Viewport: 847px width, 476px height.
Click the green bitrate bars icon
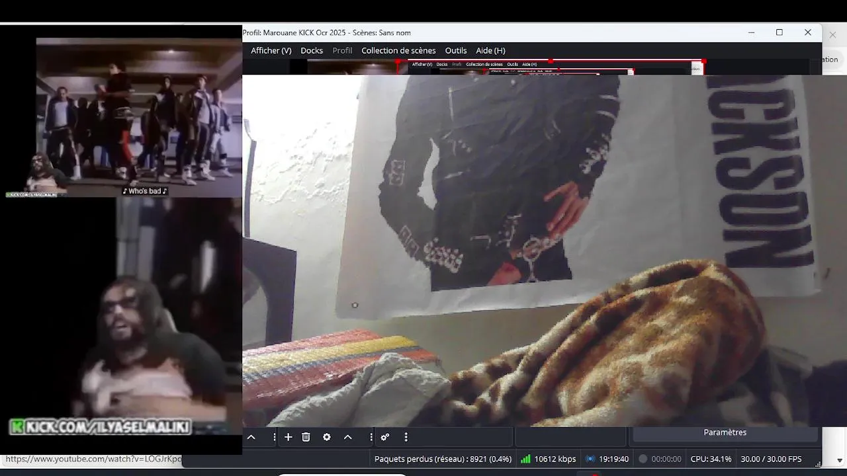pyautogui.click(x=525, y=459)
